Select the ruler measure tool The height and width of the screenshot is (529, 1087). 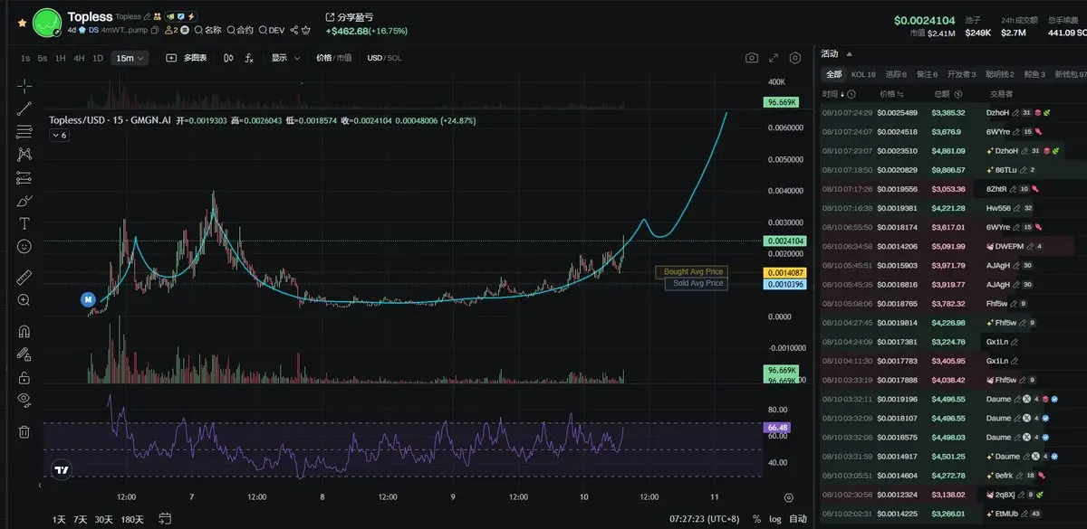coord(24,278)
